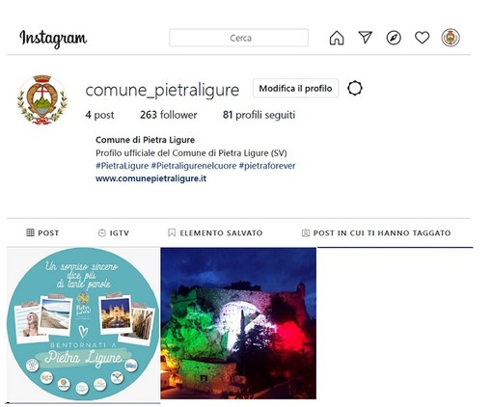Open settings gear next to Modifica il profilo
The image size is (492, 407).
355,88
